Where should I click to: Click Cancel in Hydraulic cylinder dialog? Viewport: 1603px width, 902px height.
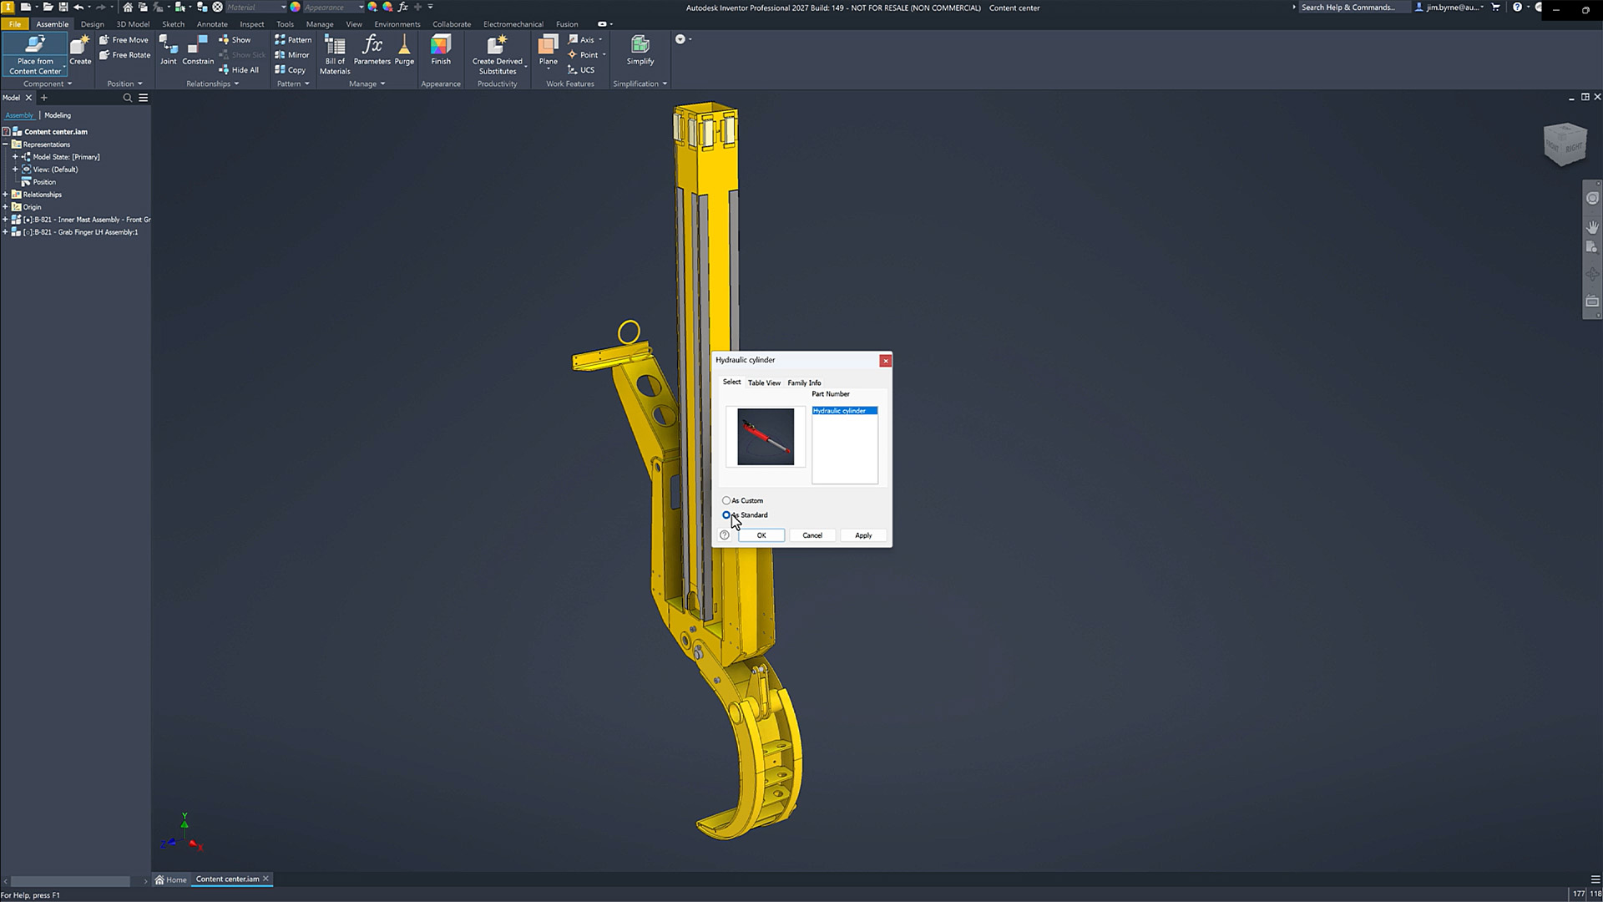[x=812, y=535]
